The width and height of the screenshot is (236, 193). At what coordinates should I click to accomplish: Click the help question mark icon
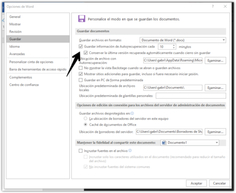pos(213,6)
